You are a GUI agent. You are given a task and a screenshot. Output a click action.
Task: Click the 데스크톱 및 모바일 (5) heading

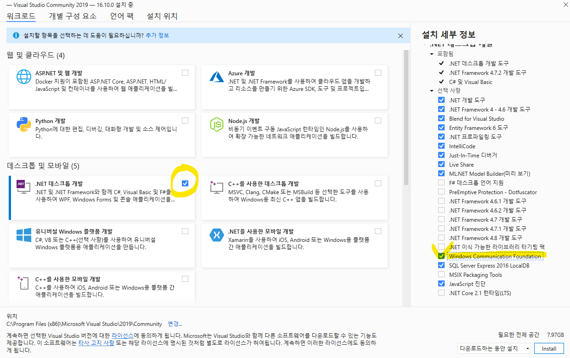[x=43, y=166]
